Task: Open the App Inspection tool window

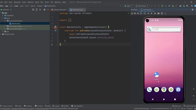Action: click(77, 106)
